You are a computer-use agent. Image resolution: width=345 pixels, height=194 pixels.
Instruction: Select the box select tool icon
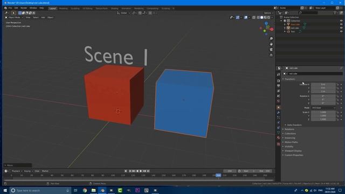pyautogui.click(x=13, y=13)
